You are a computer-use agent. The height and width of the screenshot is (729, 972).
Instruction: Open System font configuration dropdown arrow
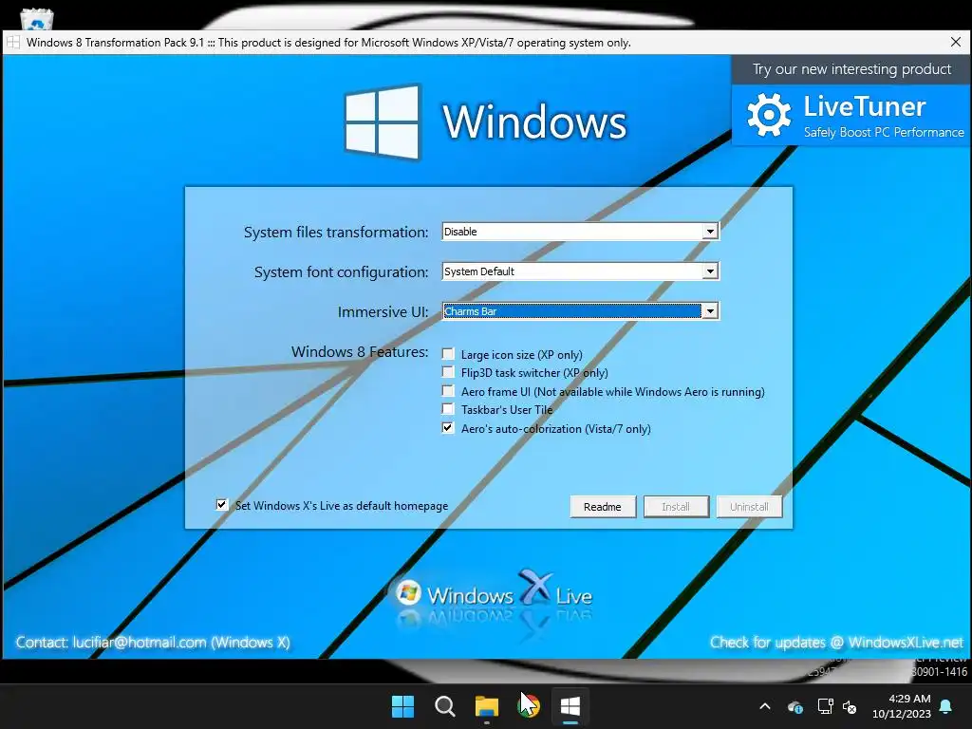710,271
